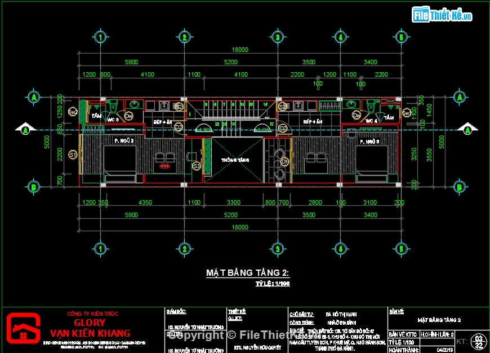Select grid axis bubble 1 at top
The height and width of the screenshot is (353, 490).
click(101, 37)
